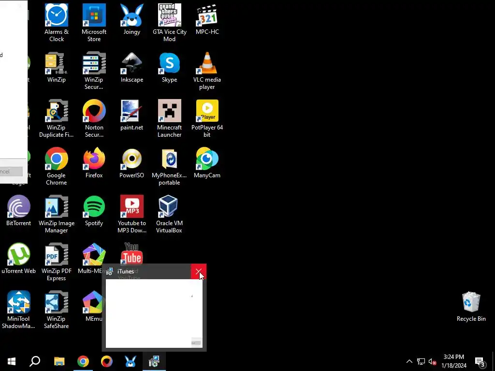495x371 pixels.
Task: Open the paint.net desktop shortcut
Action: tap(131, 115)
